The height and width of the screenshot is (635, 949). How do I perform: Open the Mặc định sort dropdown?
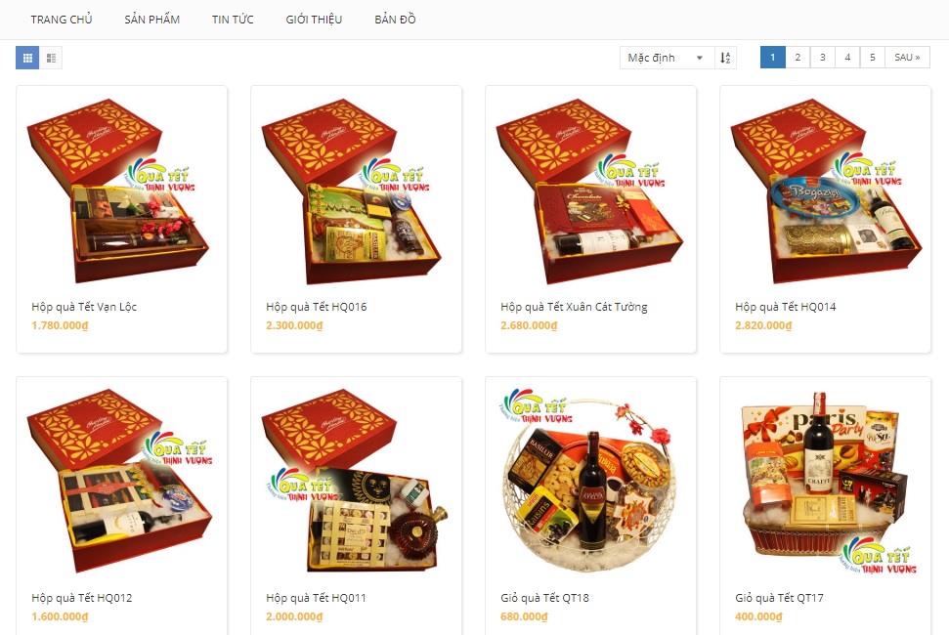667,58
